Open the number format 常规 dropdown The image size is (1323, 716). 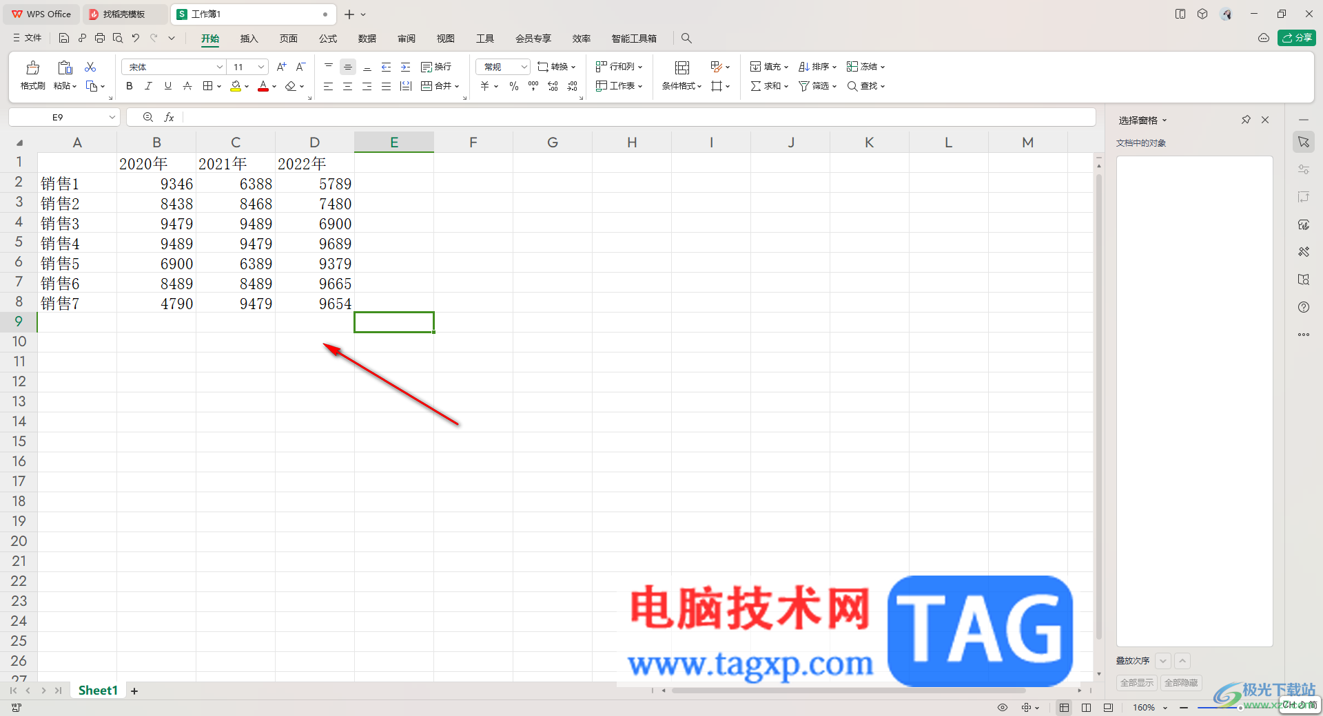click(524, 67)
